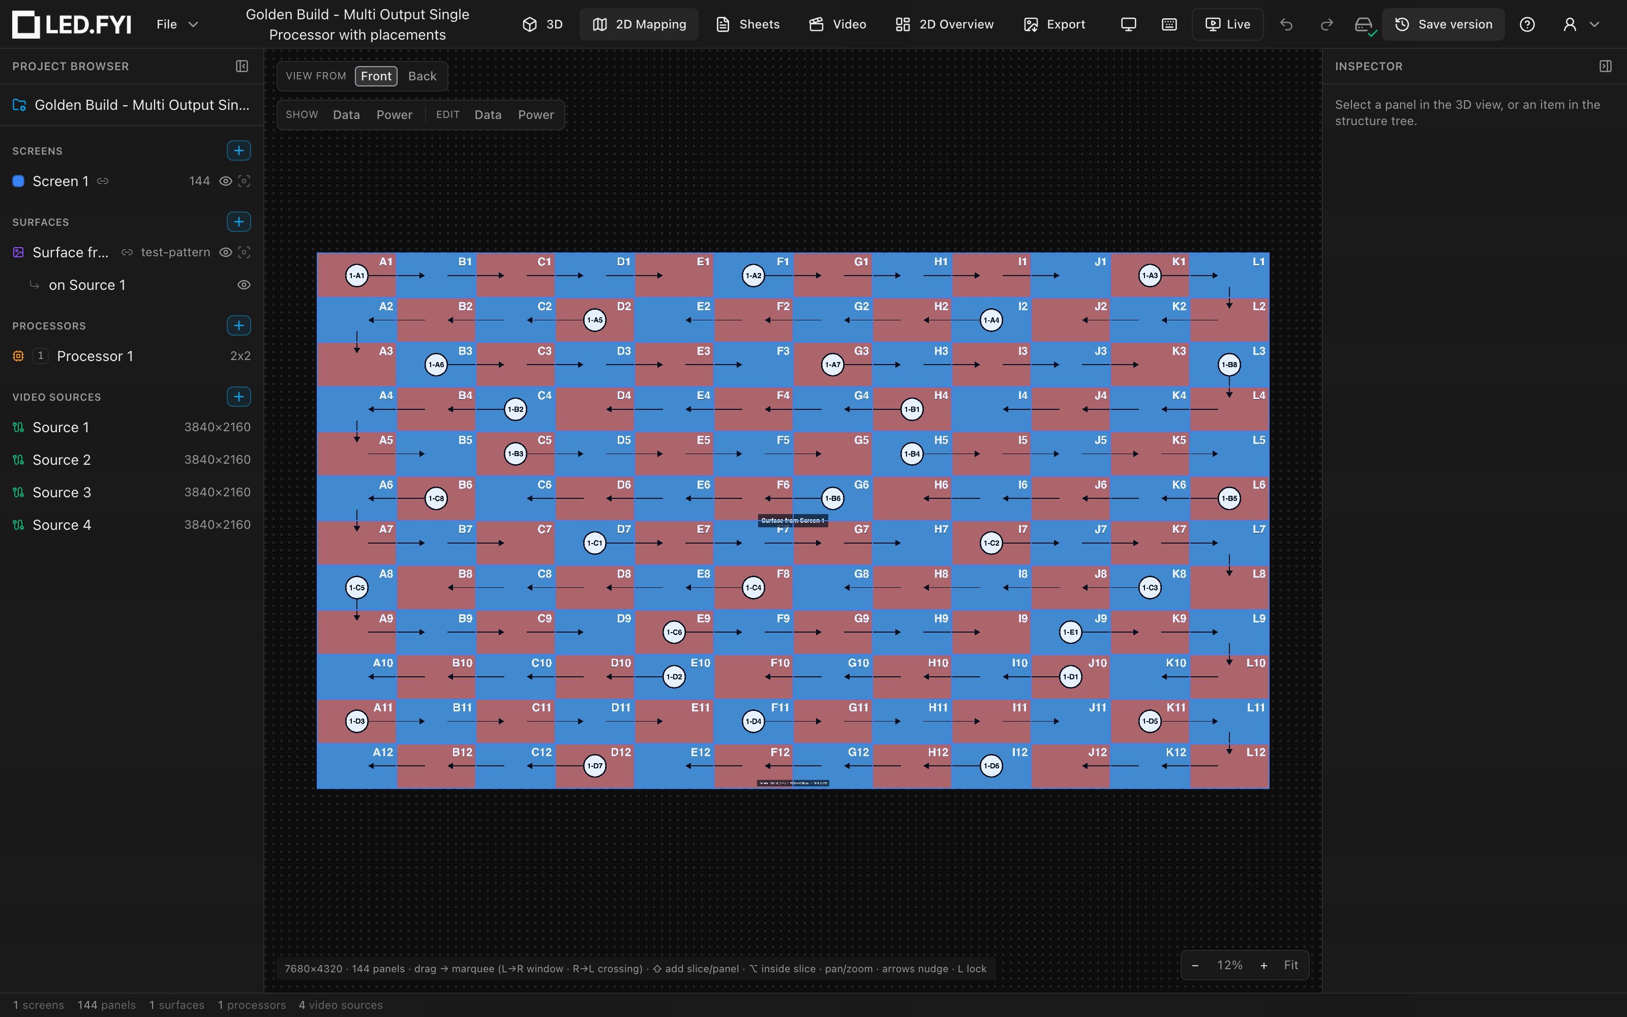This screenshot has width=1627, height=1017.
Task: Zoom in with the plus button
Action: [x=1263, y=965]
